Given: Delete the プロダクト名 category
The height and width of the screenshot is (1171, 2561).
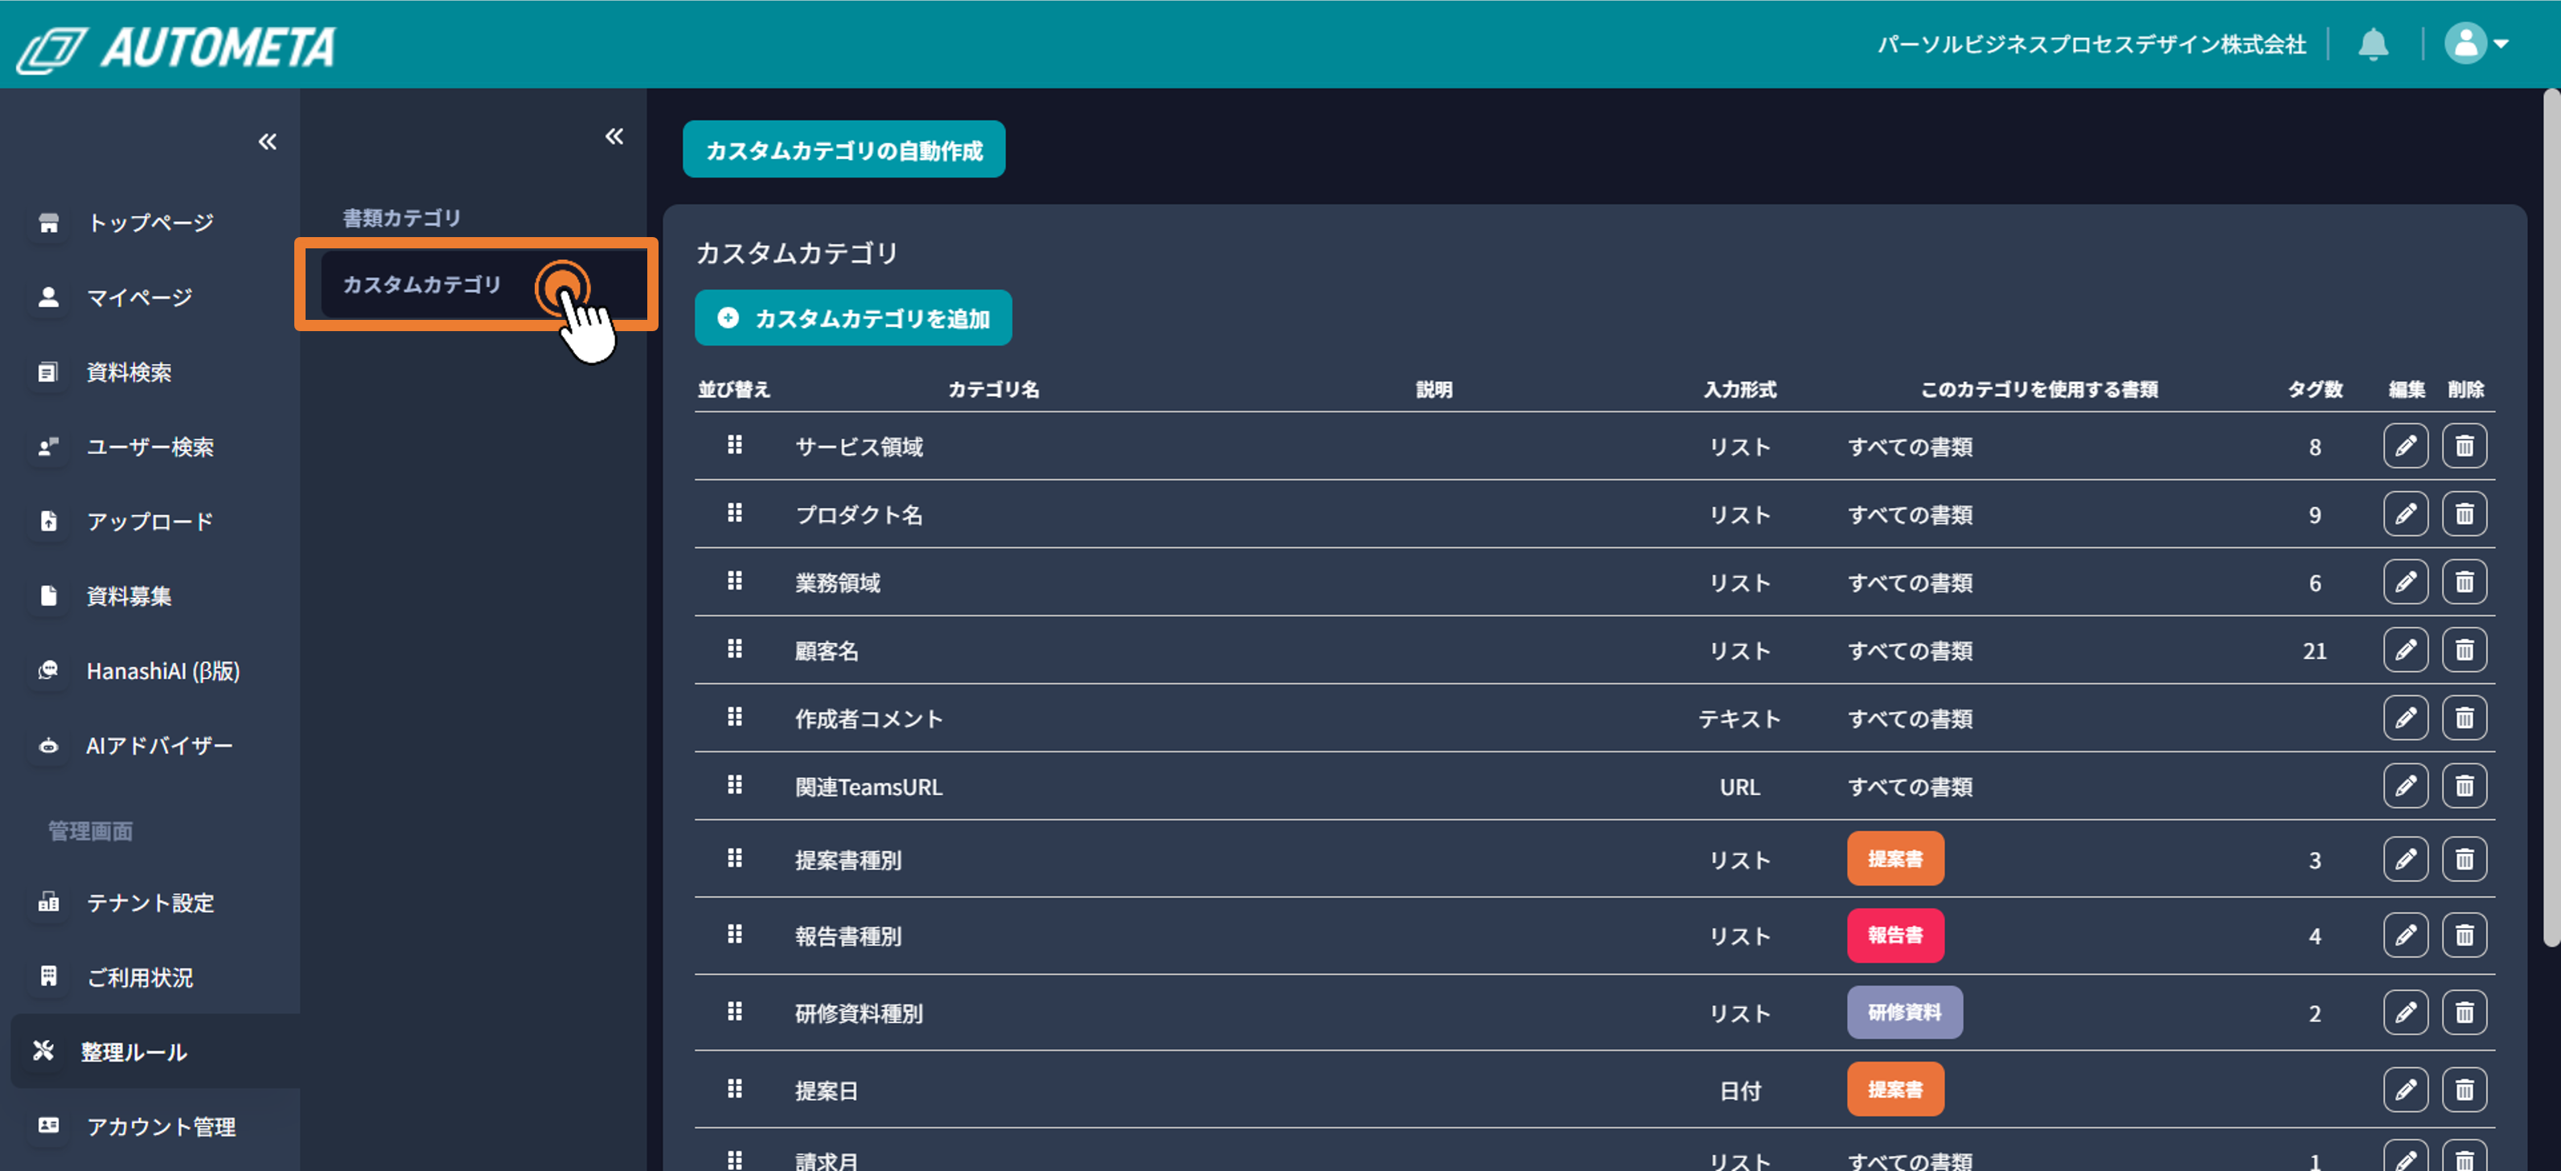Looking at the screenshot, I should tap(2465, 514).
